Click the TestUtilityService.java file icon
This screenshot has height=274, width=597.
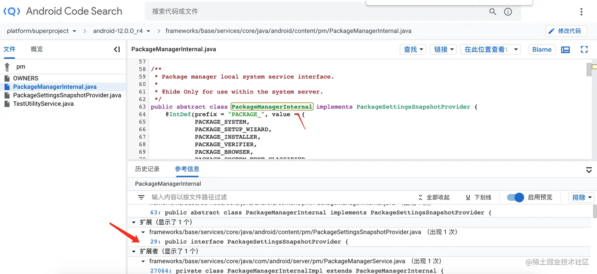click(x=7, y=104)
